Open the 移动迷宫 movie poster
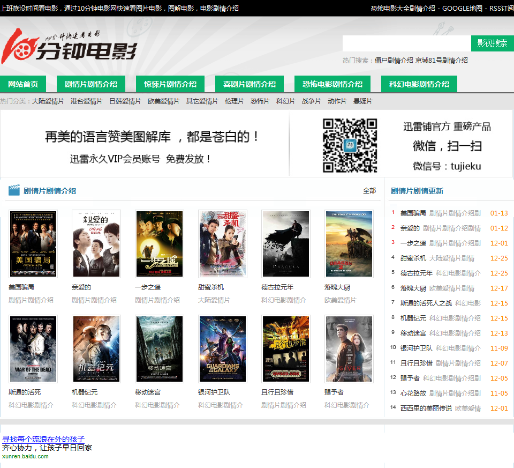 tap(160, 349)
